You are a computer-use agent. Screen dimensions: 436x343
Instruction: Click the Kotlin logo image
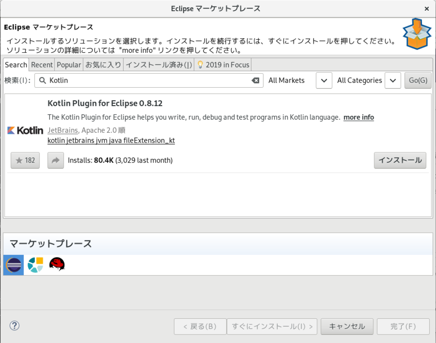[x=25, y=130]
